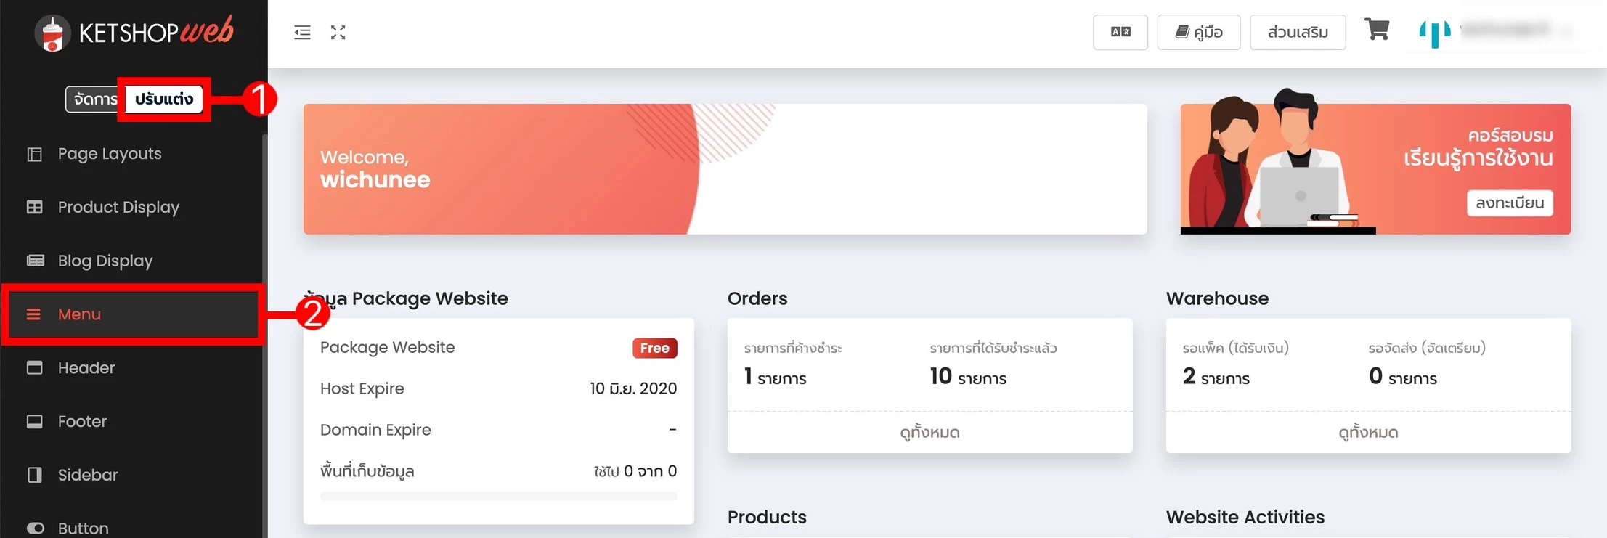This screenshot has height=538, width=1607.
Task: Click the Blog Display list icon
Action: 35,261
